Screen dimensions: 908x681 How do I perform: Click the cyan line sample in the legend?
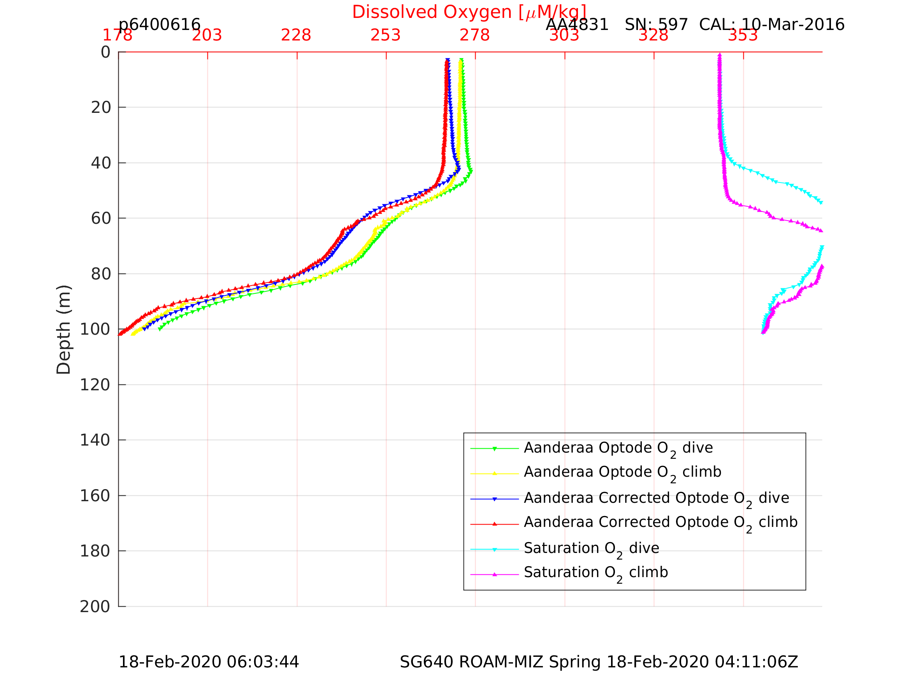click(x=494, y=549)
